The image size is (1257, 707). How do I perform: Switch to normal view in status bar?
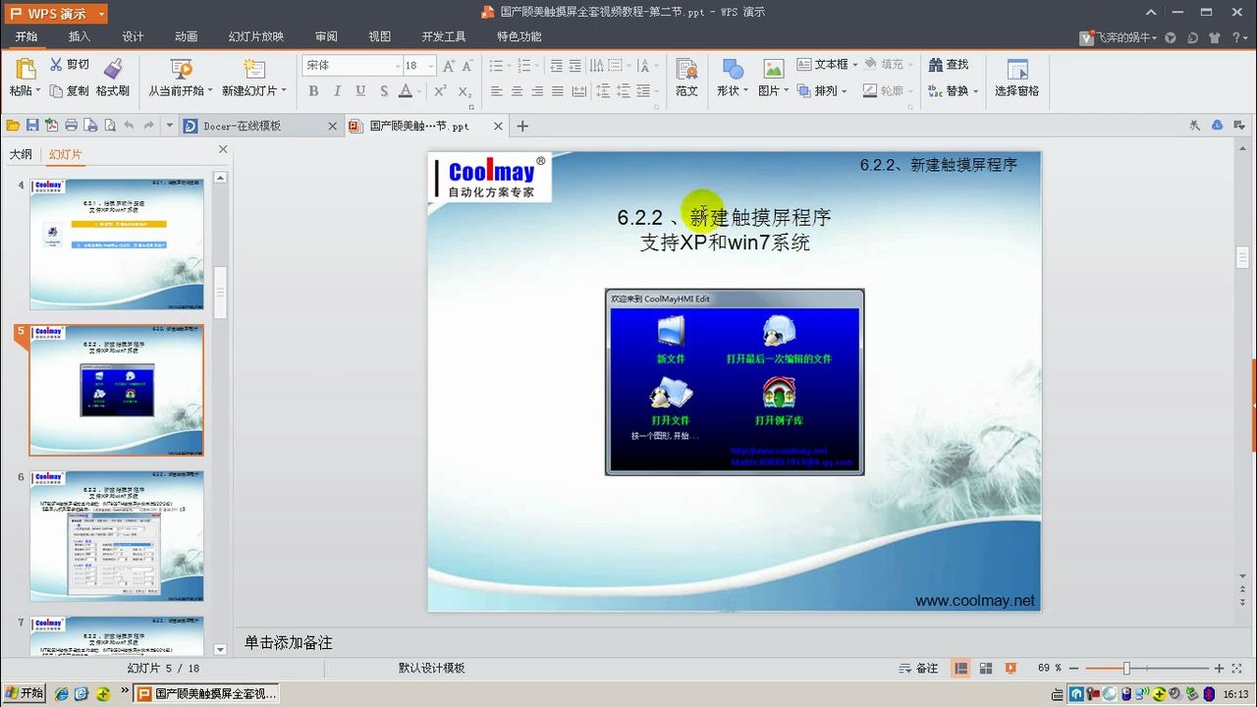pos(961,668)
